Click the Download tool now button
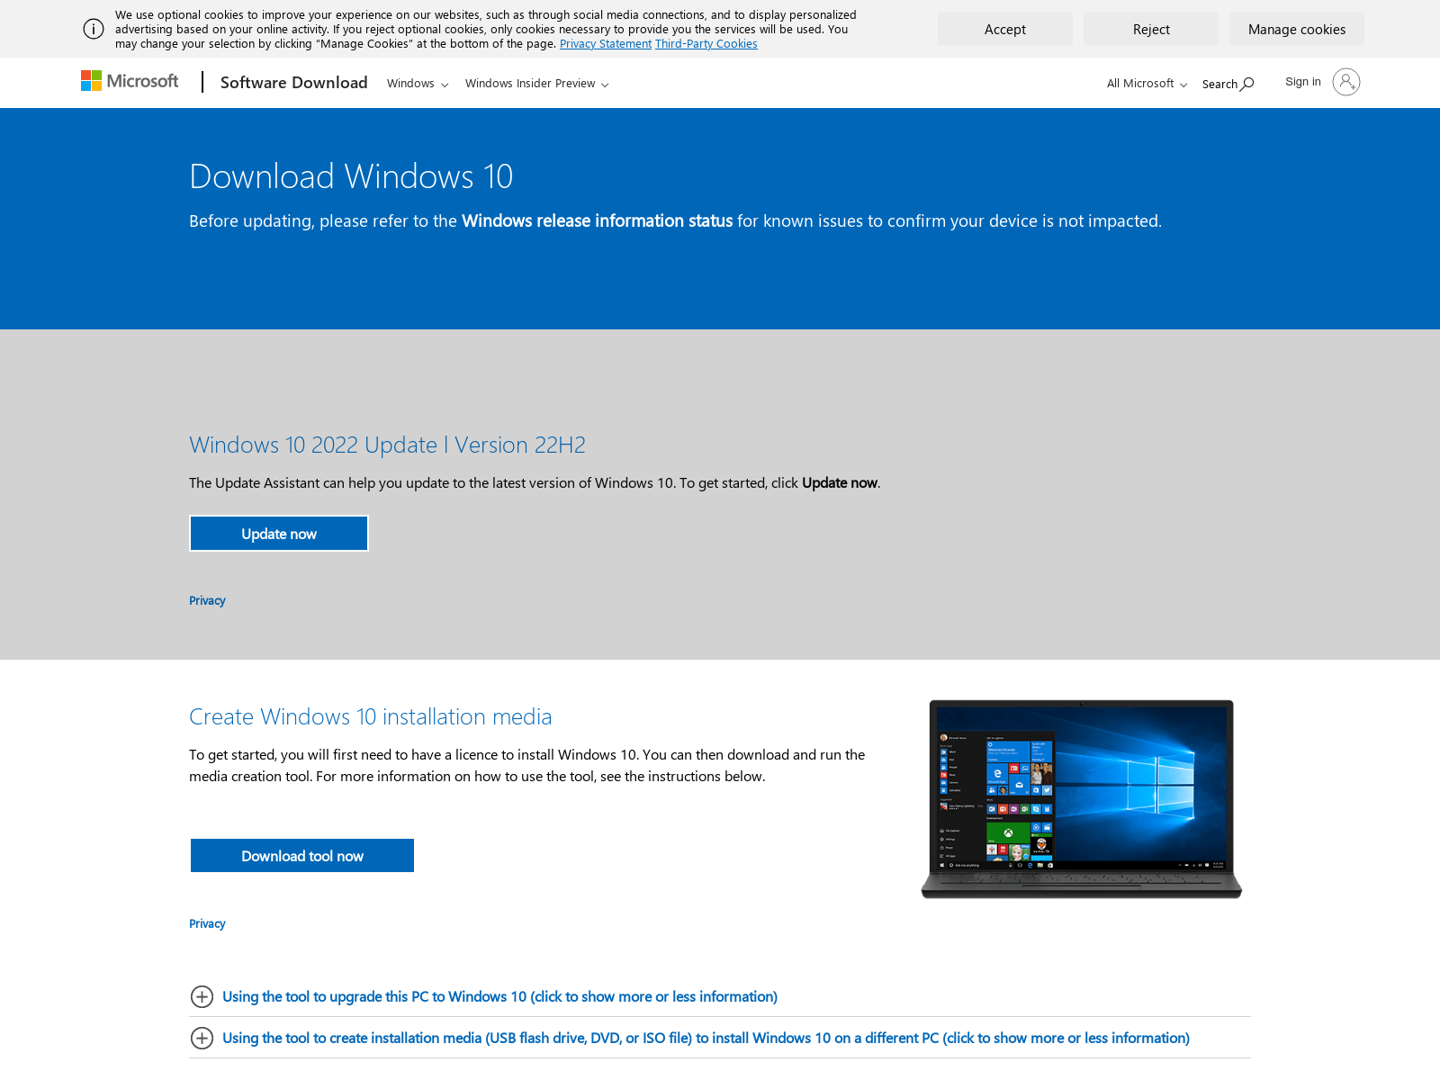This screenshot has height=1080, width=1440. click(302, 856)
